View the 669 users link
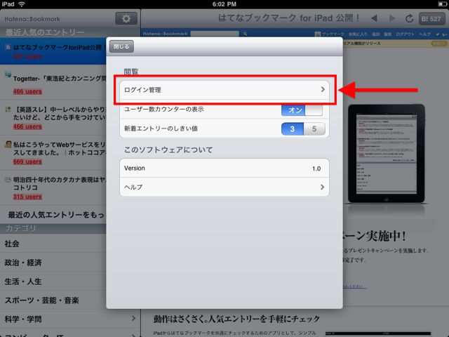Screen dimensions: 449x337 [x=27, y=161]
